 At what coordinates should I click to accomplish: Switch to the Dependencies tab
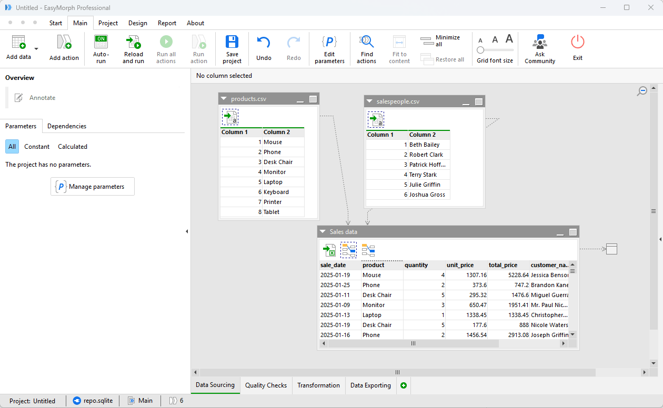click(x=67, y=126)
